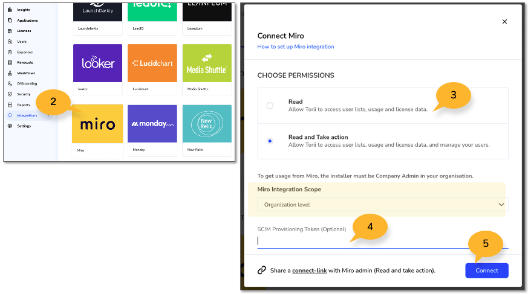Click the Settings gear icon

10,126
